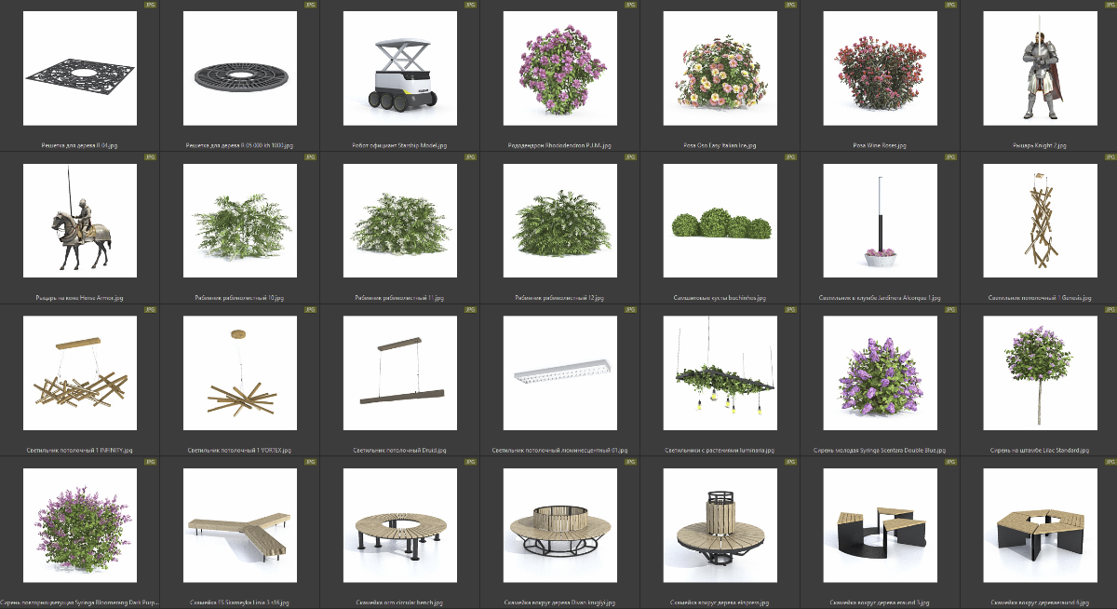
Task: Select the Starship Model robot thumbnail
Action: tap(399, 69)
